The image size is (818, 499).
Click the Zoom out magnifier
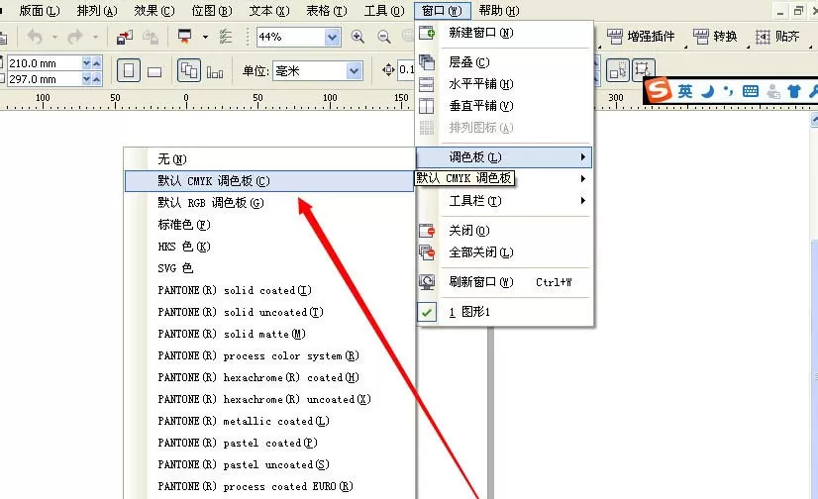pyautogui.click(x=384, y=37)
